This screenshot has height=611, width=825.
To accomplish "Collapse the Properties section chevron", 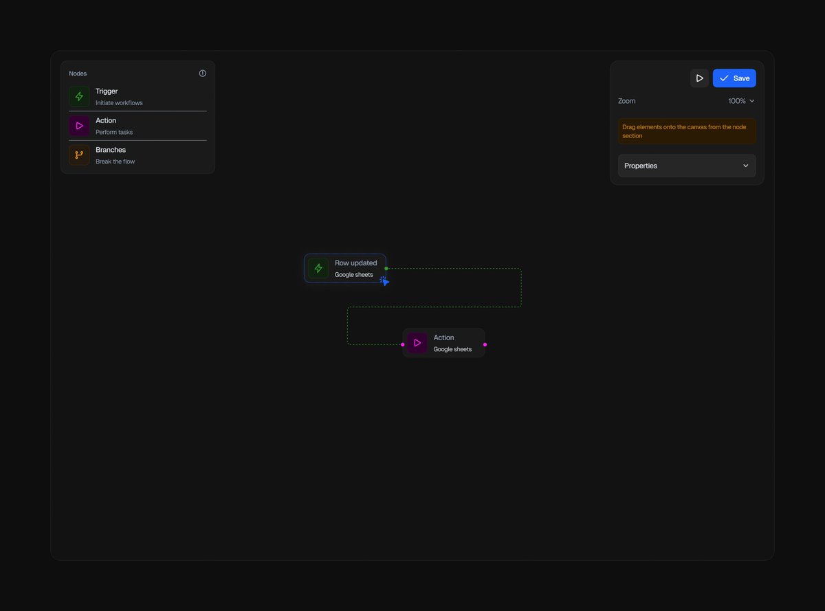I will tap(745, 166).
